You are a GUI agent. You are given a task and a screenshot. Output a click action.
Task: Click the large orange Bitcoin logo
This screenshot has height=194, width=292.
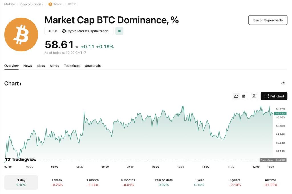[x=21, y=34]
